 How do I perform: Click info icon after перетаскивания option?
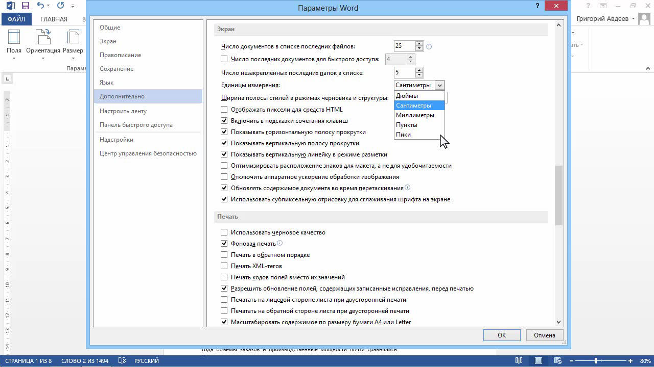tap(408, 188)
